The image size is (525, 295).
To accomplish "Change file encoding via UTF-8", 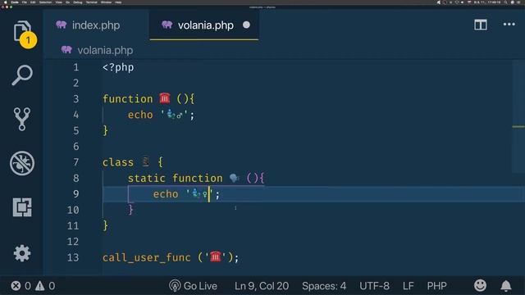I will pos(374,286).
